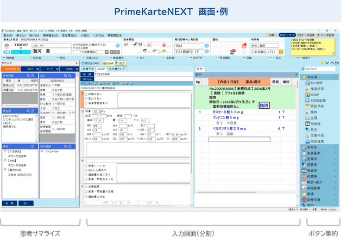353x241 pixels.
Task: Select the カルテ＋オーダ layout tab
Action: [287, 35]
